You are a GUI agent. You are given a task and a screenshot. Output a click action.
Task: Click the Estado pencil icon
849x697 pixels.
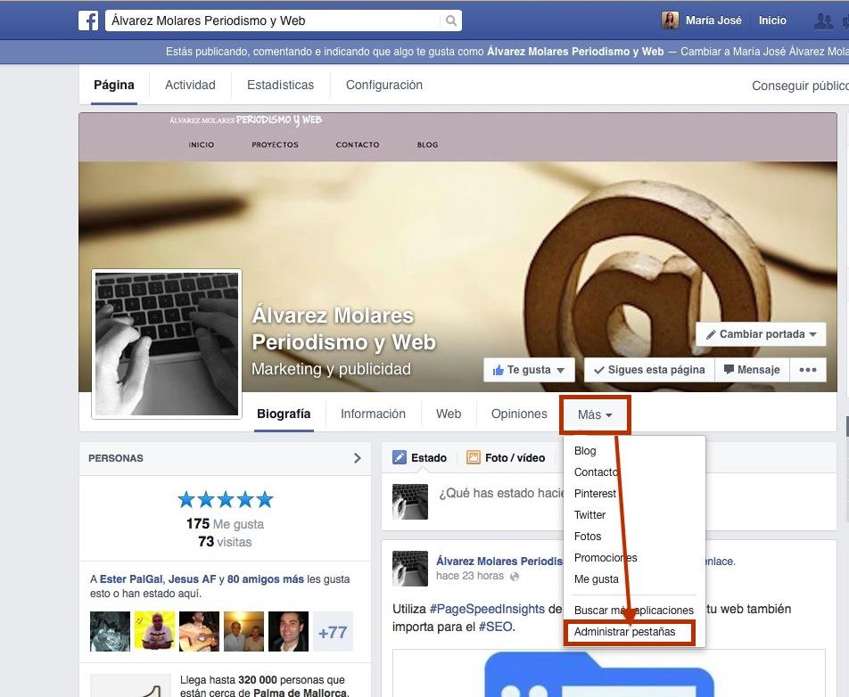pyautogui.click(x=400, y=457)
